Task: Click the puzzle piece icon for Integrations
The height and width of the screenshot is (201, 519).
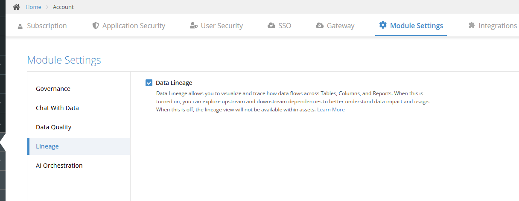Action: click(472, 26)
